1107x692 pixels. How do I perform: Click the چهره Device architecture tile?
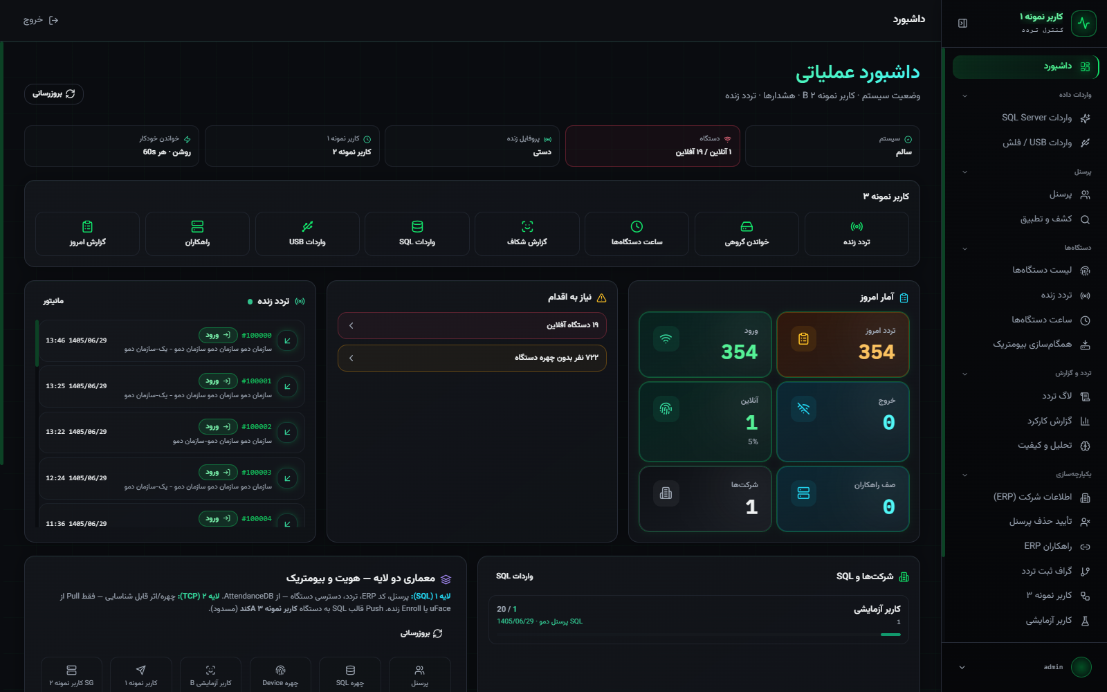pyautogui.click(x=280, y=675)
